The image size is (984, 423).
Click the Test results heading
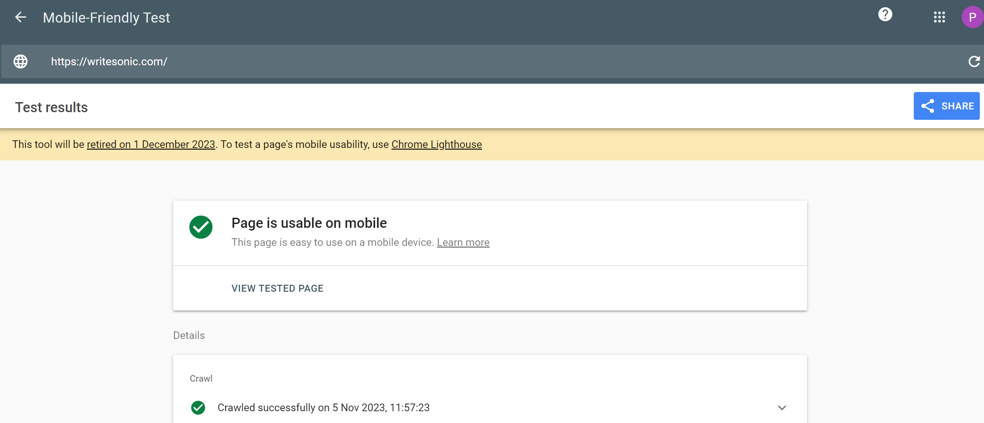coord(51,107)
